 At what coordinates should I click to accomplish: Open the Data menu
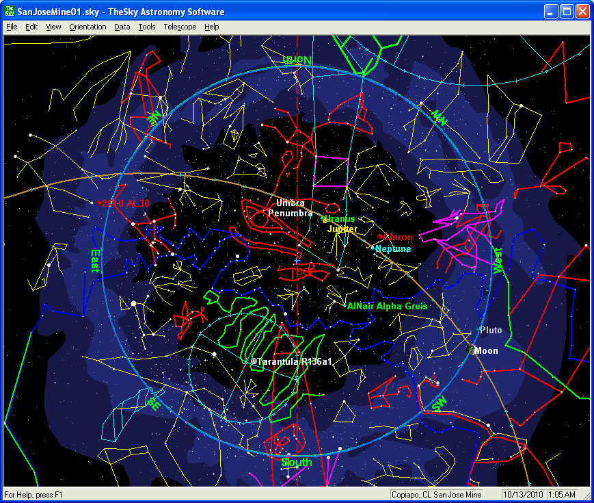coord(122,27)
